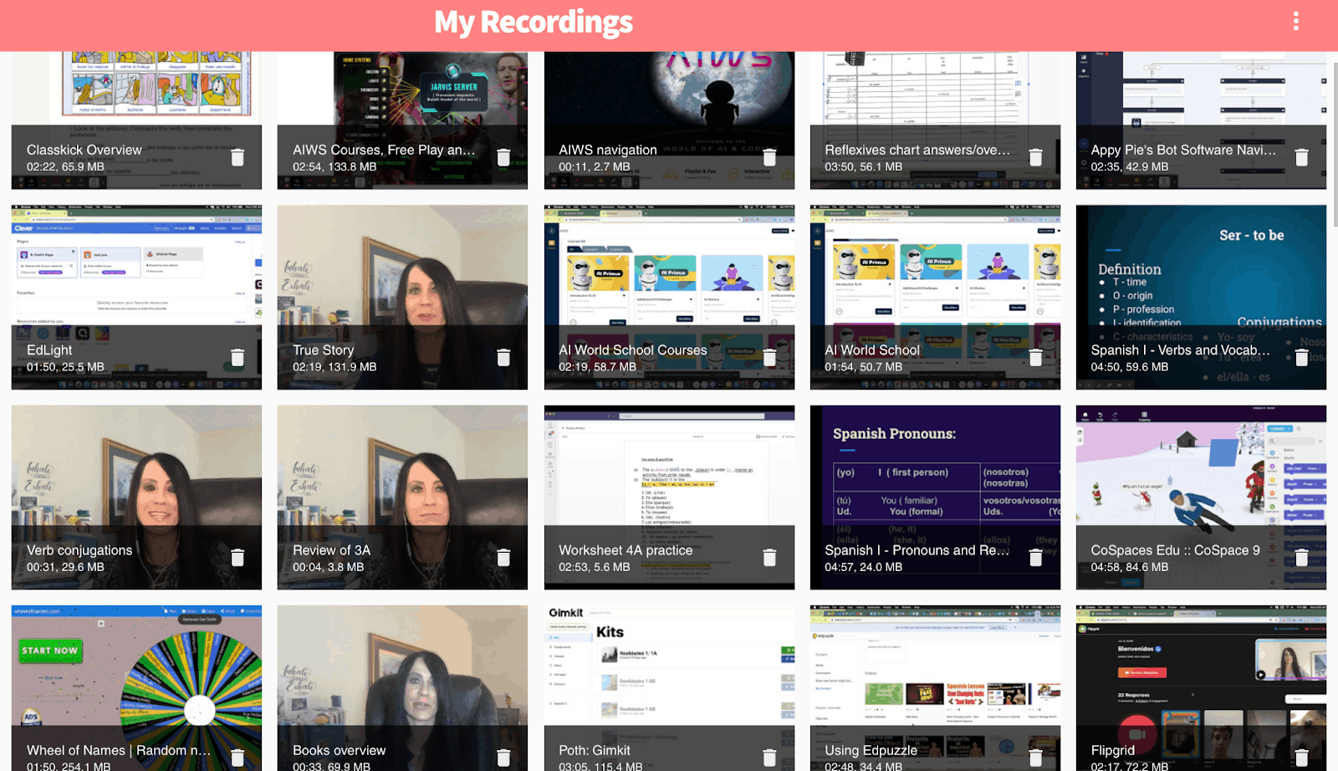Delete the AI World School Courses recording
The height and width of the screenshot is (771, 1338).
point(769,357)
